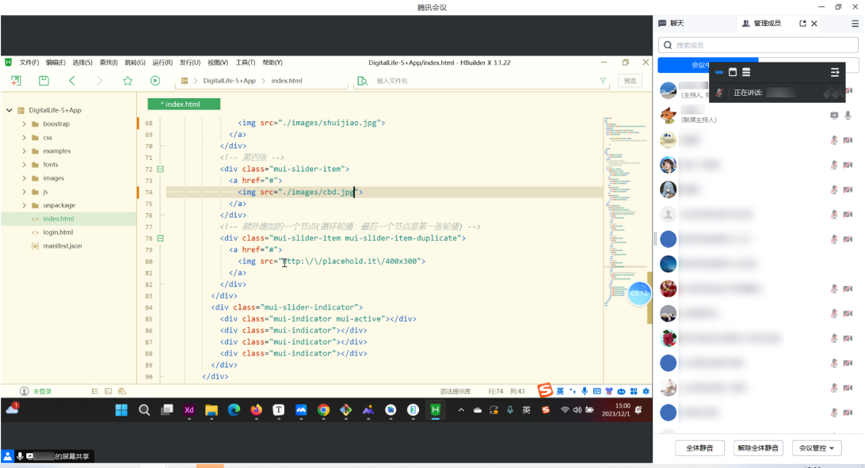Fold the code block at line 78
The height and width of the screenshot is (468, 865).
tap(161, 238)
